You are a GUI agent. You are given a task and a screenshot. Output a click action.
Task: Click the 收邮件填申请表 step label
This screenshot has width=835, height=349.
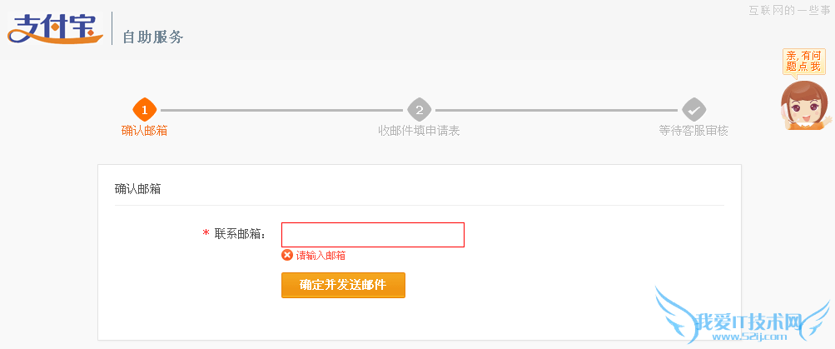[419, 131]
